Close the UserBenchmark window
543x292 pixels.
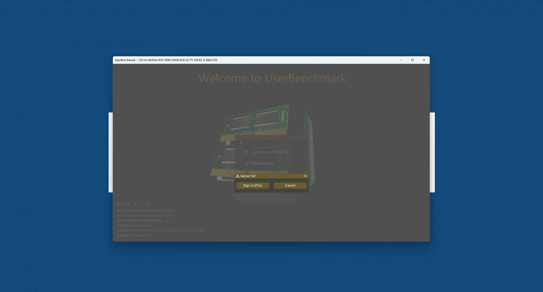pyautogui.click(x=424, y=60)
